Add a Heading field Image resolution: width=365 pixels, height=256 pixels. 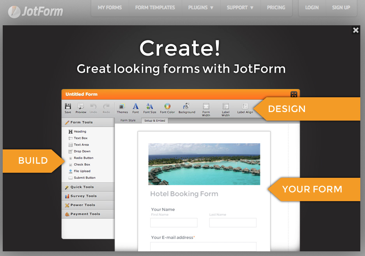[77, 132]
